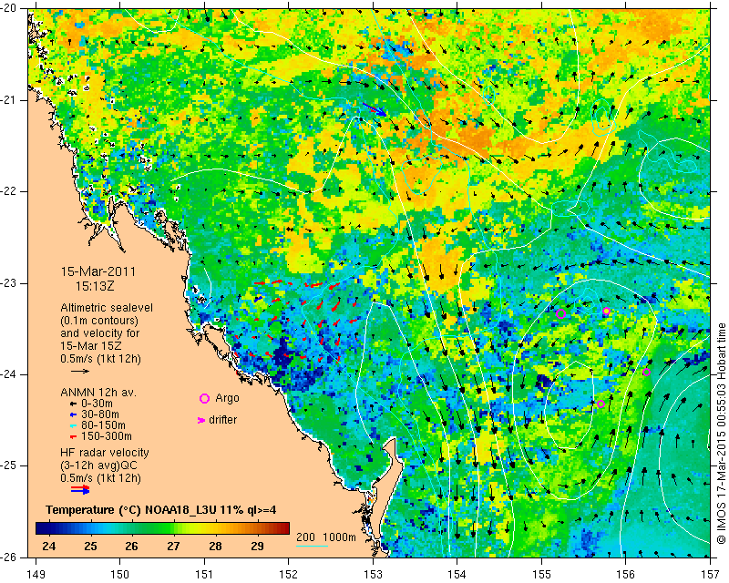The height and width of the screenshot is (583, 729).
Task: Click the thin black altimetric velocity scale arrow
Action: pos(80,371)
